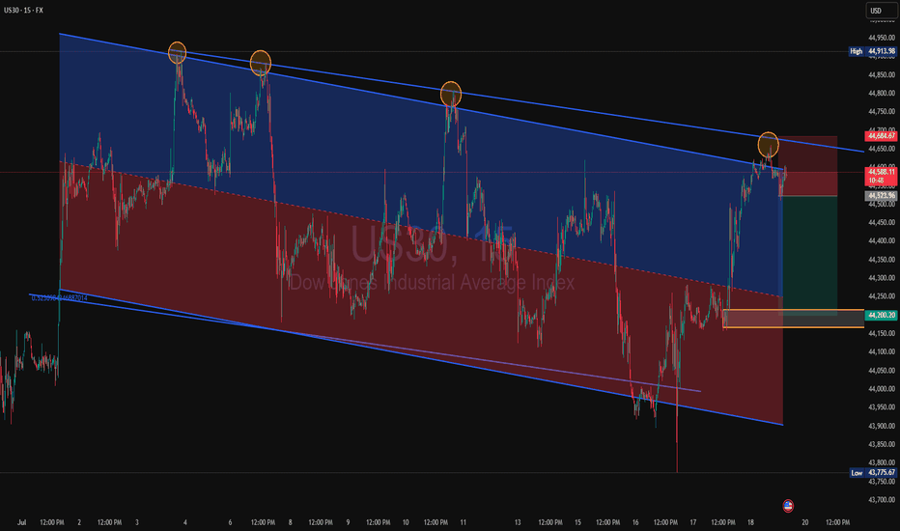Screen dimensions: 900x531
Task: Click the US30 · 15 · FX symbol title
Action: click(23, 11)
